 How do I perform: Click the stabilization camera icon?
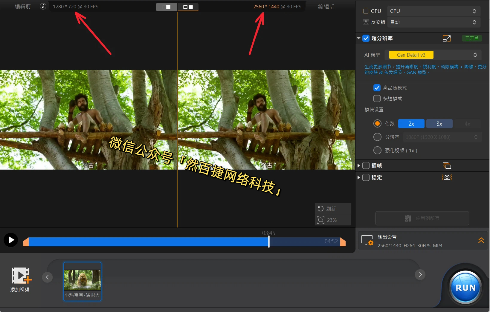[447, 177]
